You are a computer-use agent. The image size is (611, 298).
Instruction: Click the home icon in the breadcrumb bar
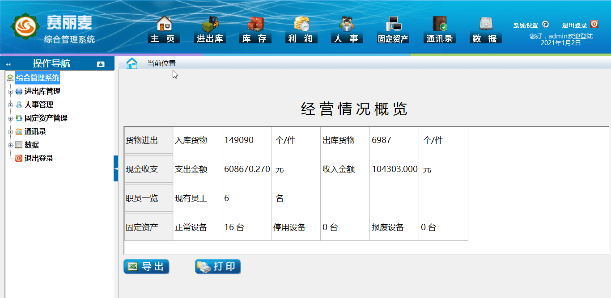pyautogui.click(x=132, y=63)
